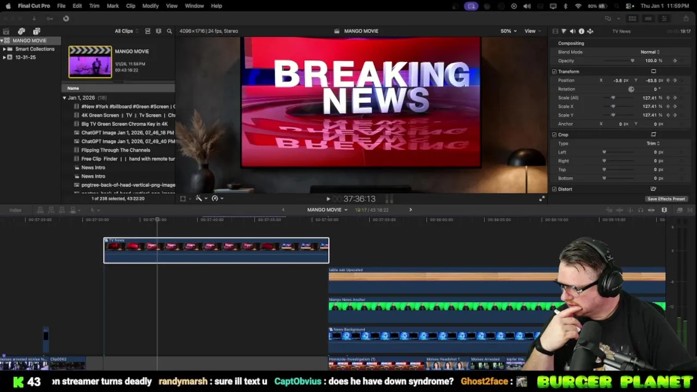Go forward in timeline history
The width and height of the screenshot is (697, 392).
pyautogui.click(x=411, y=210)
